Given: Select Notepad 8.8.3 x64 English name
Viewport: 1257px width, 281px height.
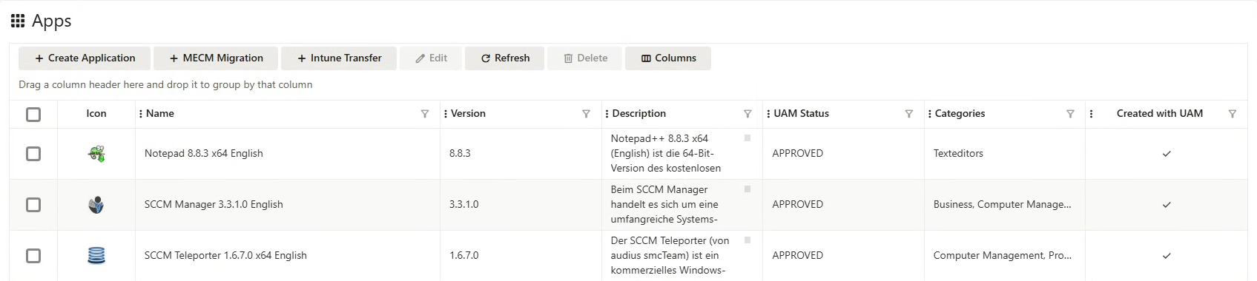Looking at the screenshot, I should pyautogui.click(x=204, y=154).
